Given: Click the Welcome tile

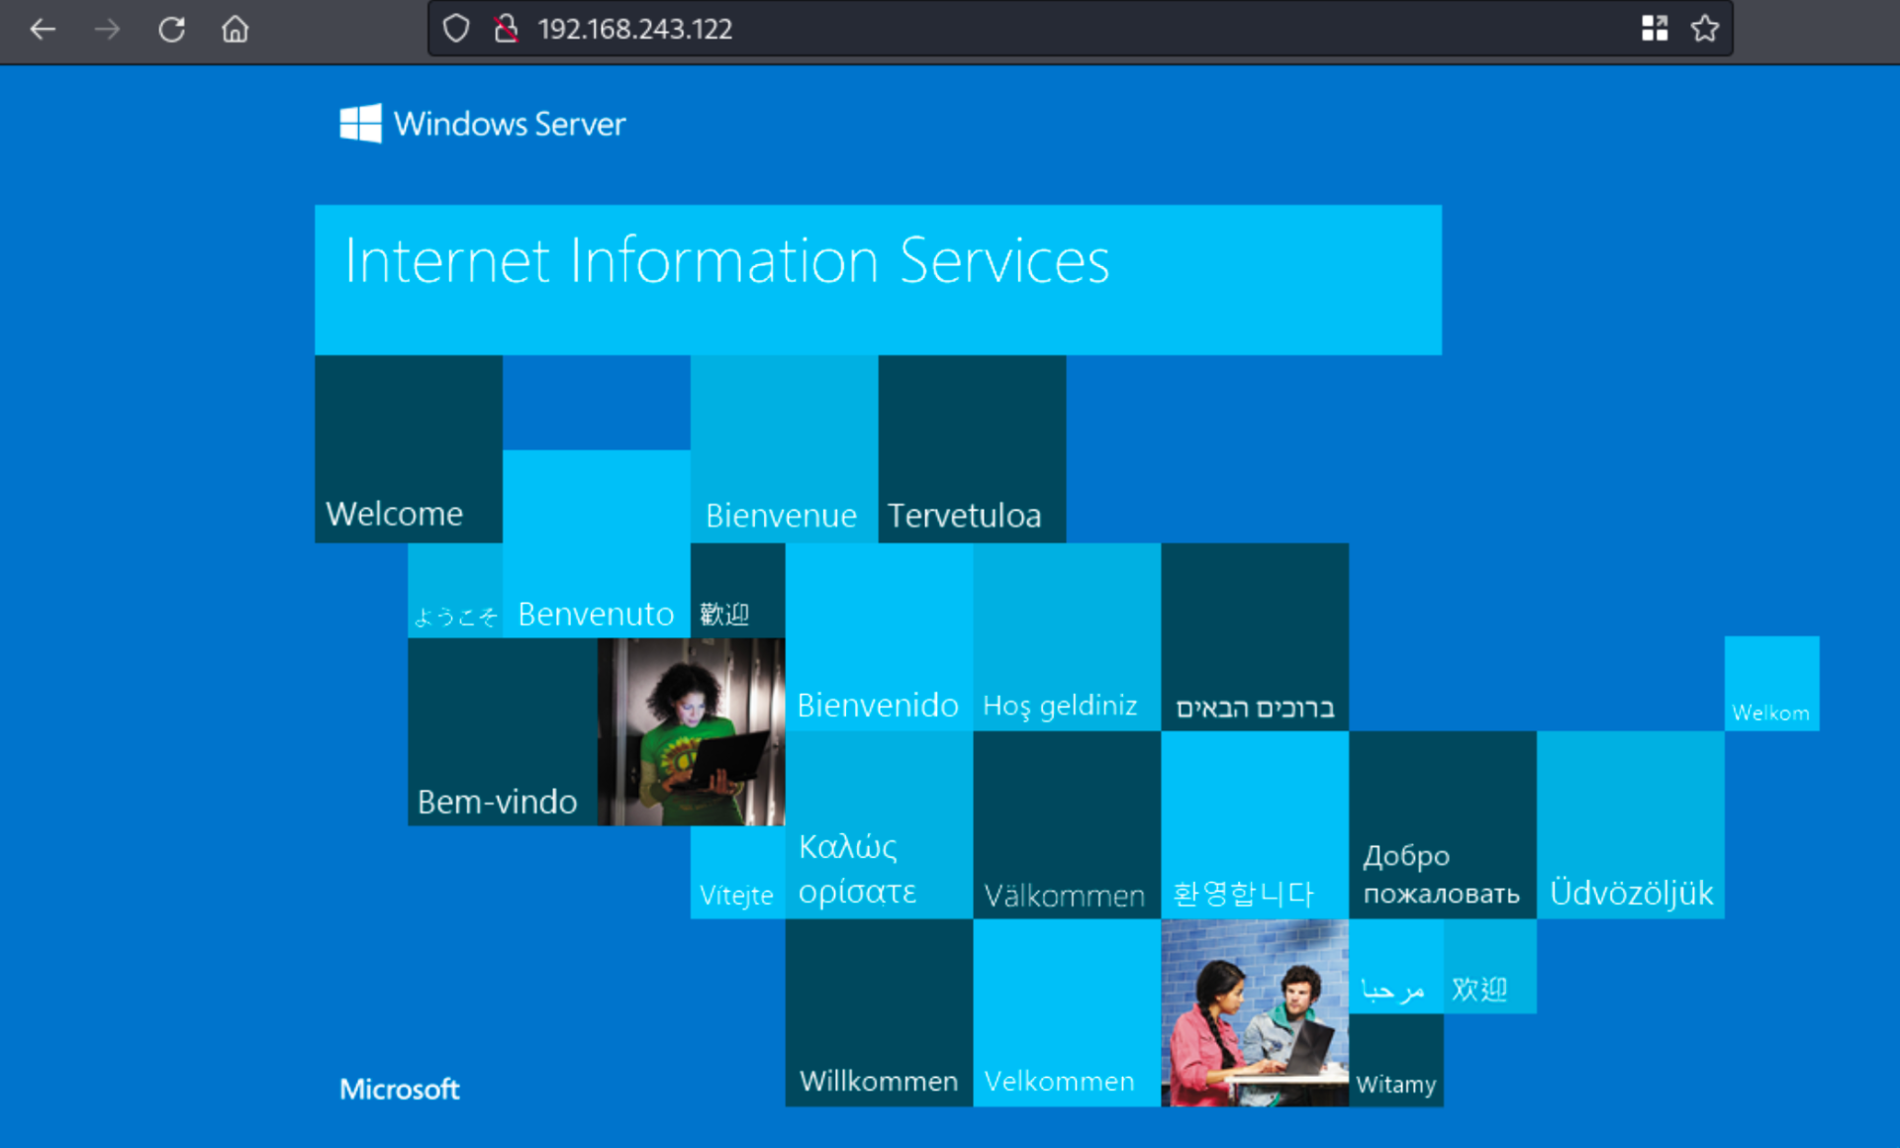Looking at the screenshot, I should click(408, 449).
